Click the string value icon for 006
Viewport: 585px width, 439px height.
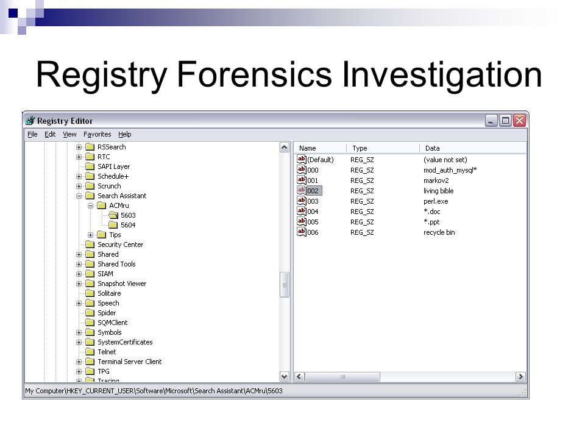tap(302, 232)
